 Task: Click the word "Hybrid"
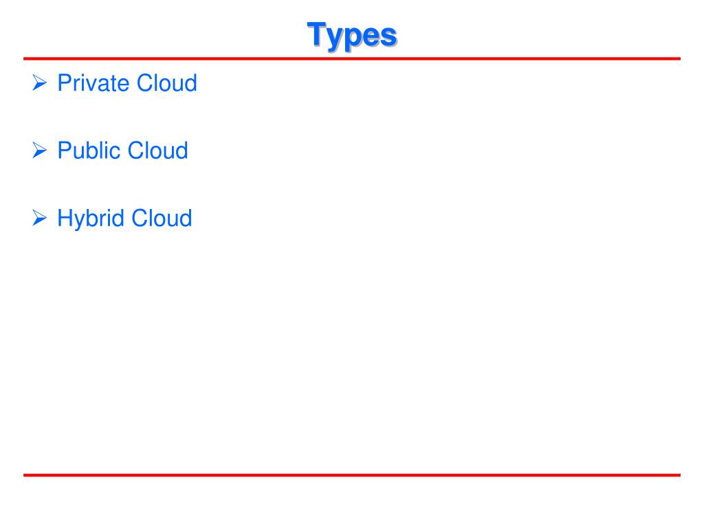[91, 219]
